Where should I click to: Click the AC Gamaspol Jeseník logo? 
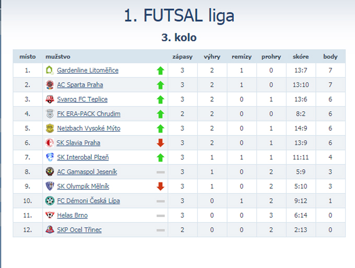50,171
